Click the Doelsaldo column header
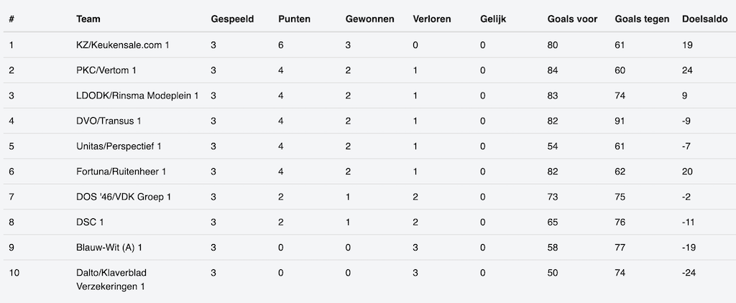The image size is (736, 303). [705, 19]
